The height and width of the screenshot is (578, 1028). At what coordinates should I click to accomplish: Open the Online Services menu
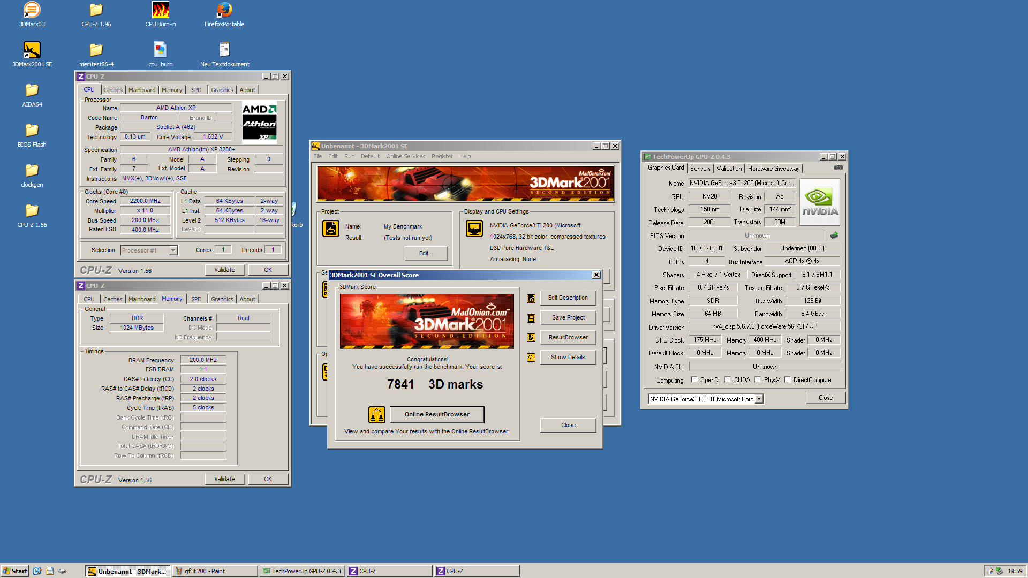click(405, 156)
